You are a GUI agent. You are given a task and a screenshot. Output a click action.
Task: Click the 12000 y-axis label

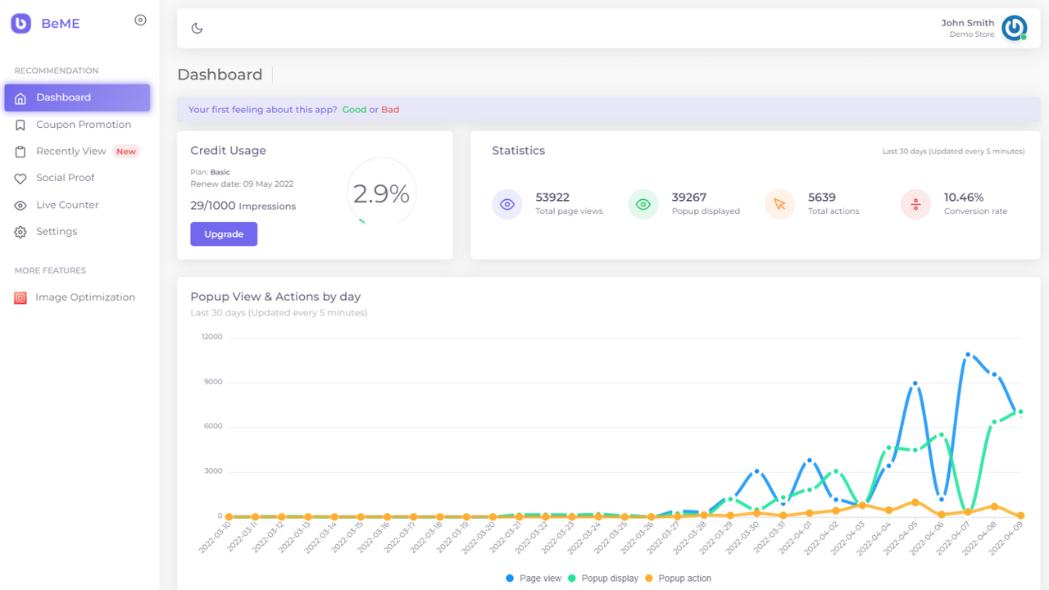(211, 337)
